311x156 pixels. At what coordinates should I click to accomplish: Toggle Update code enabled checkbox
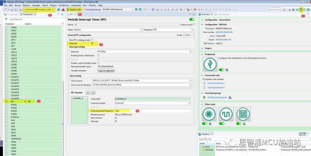(x=204, y=79)
